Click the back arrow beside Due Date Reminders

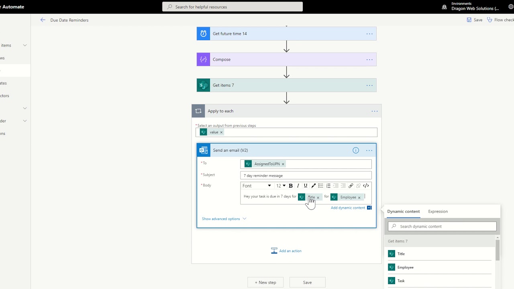point(43,20)
